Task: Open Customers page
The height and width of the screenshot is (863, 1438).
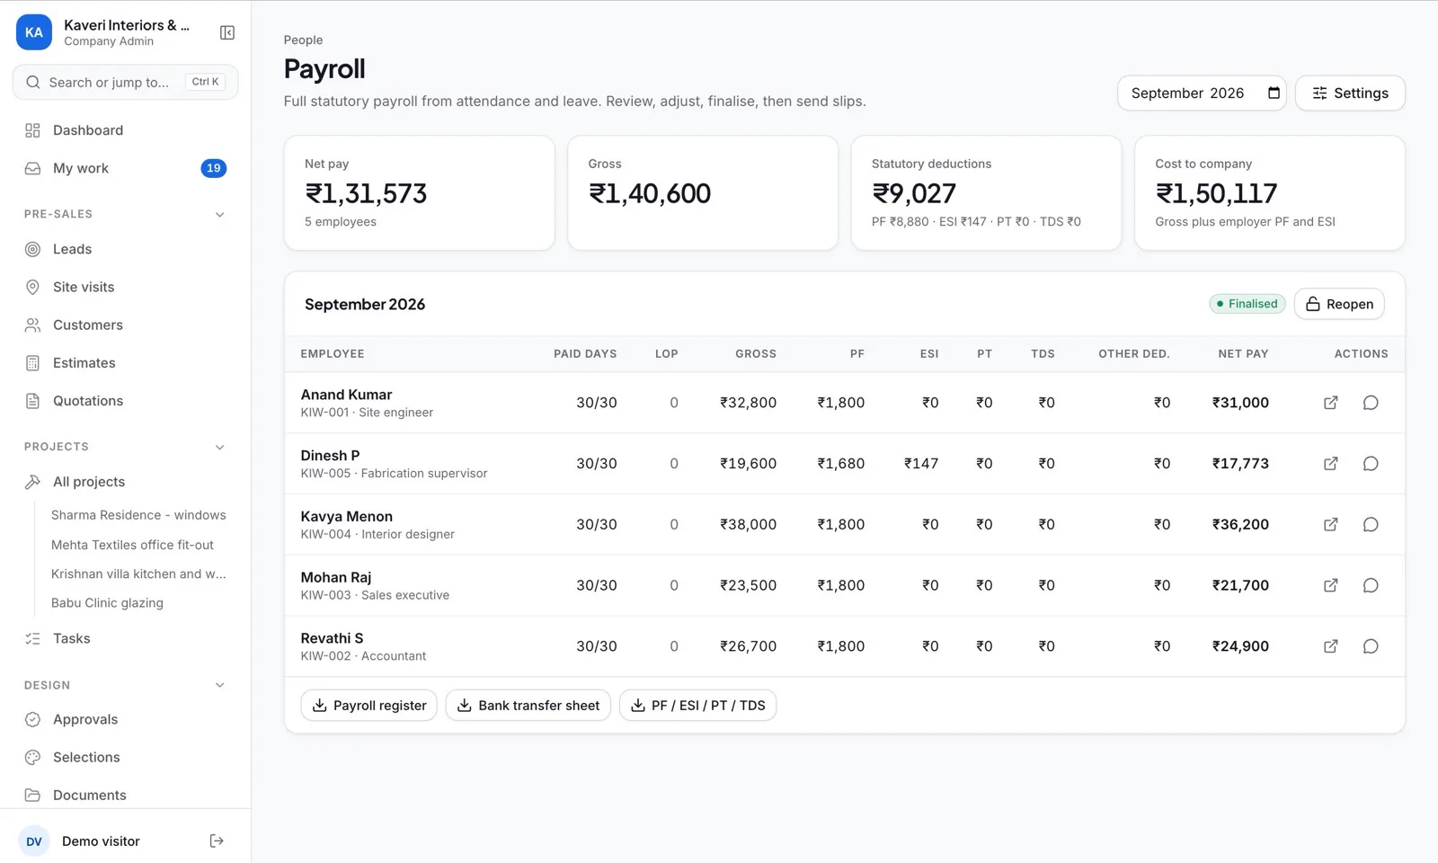Action: [125, 325]
